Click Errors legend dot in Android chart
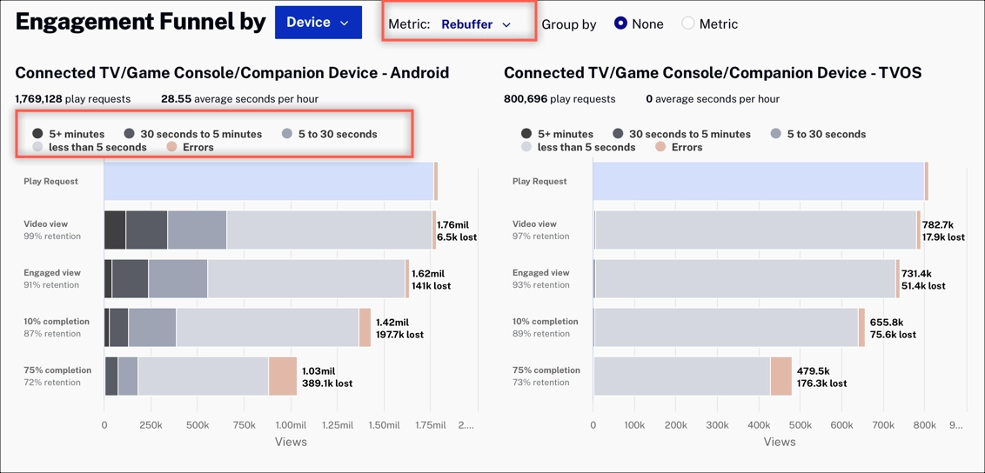 pos(171,147)
